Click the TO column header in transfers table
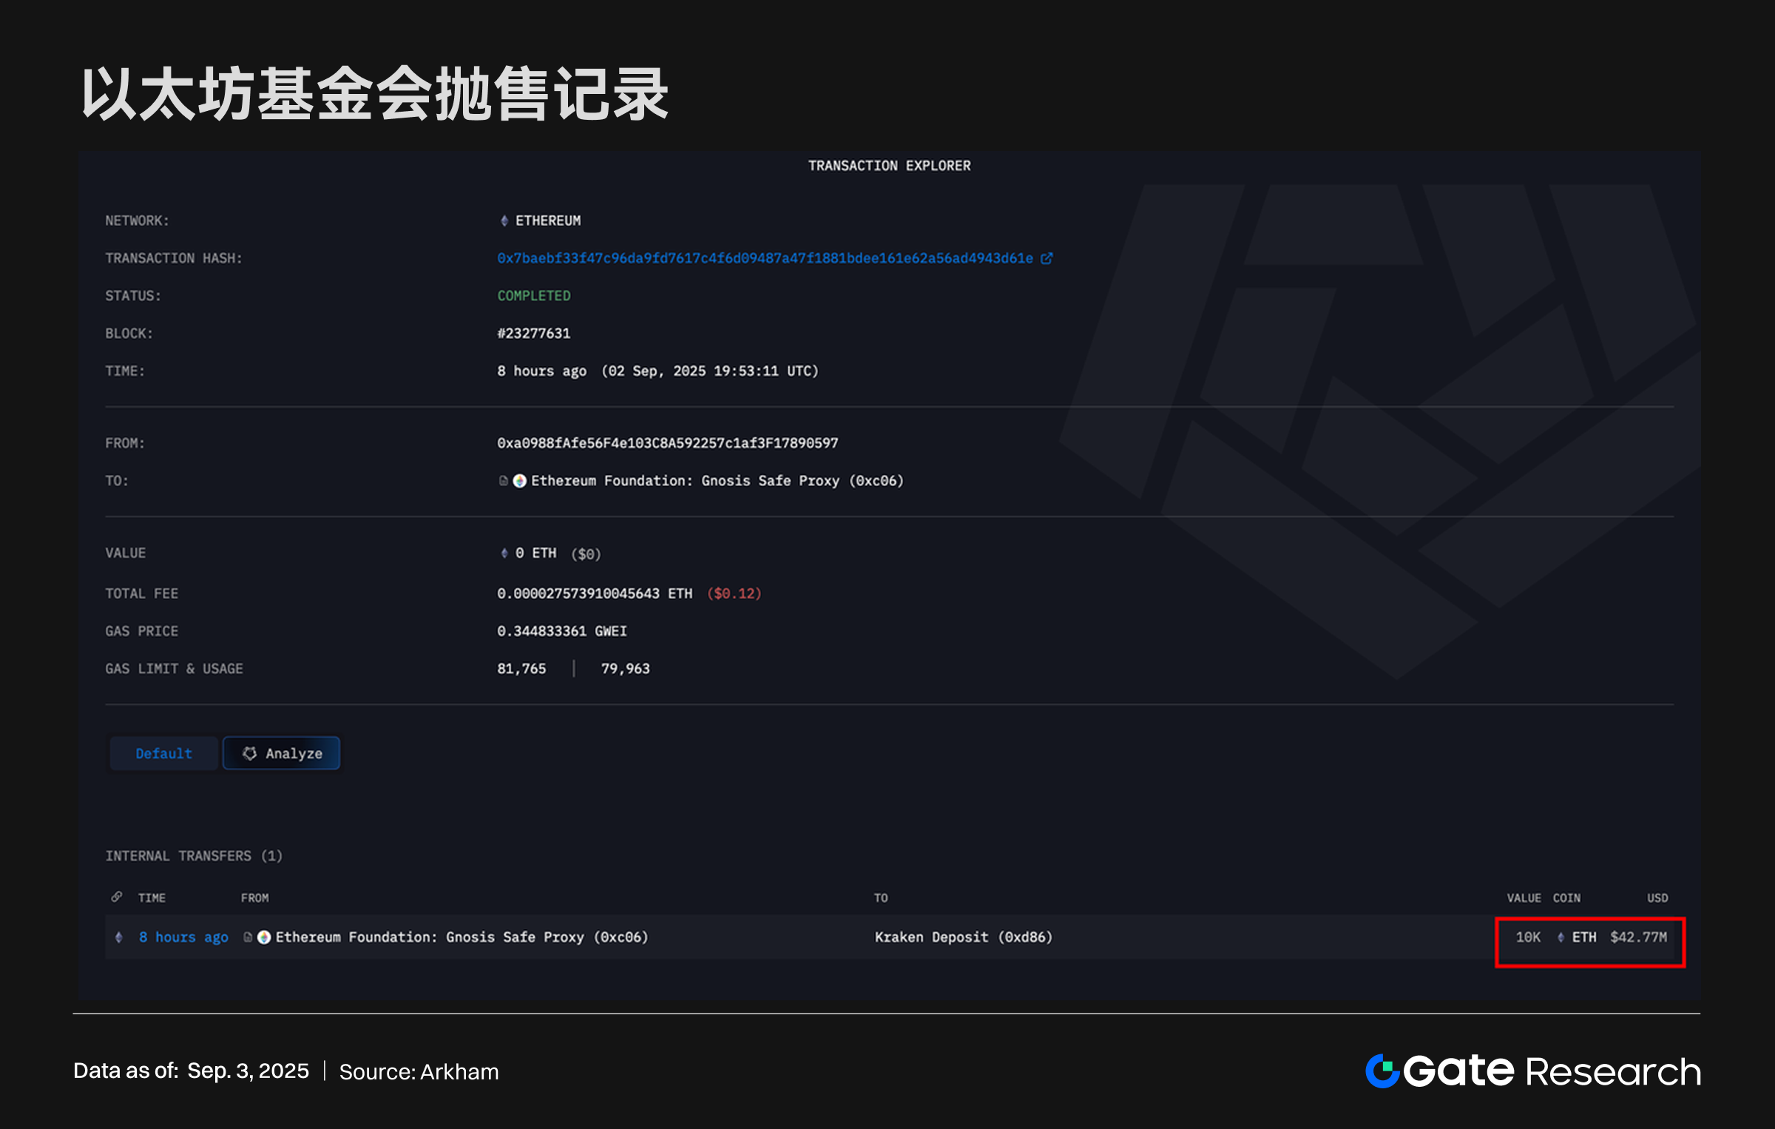This screenshot has height=1129, width=1775. (881, 897)
